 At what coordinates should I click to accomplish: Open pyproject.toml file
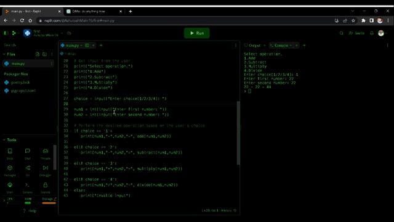[x=23, y=91]
